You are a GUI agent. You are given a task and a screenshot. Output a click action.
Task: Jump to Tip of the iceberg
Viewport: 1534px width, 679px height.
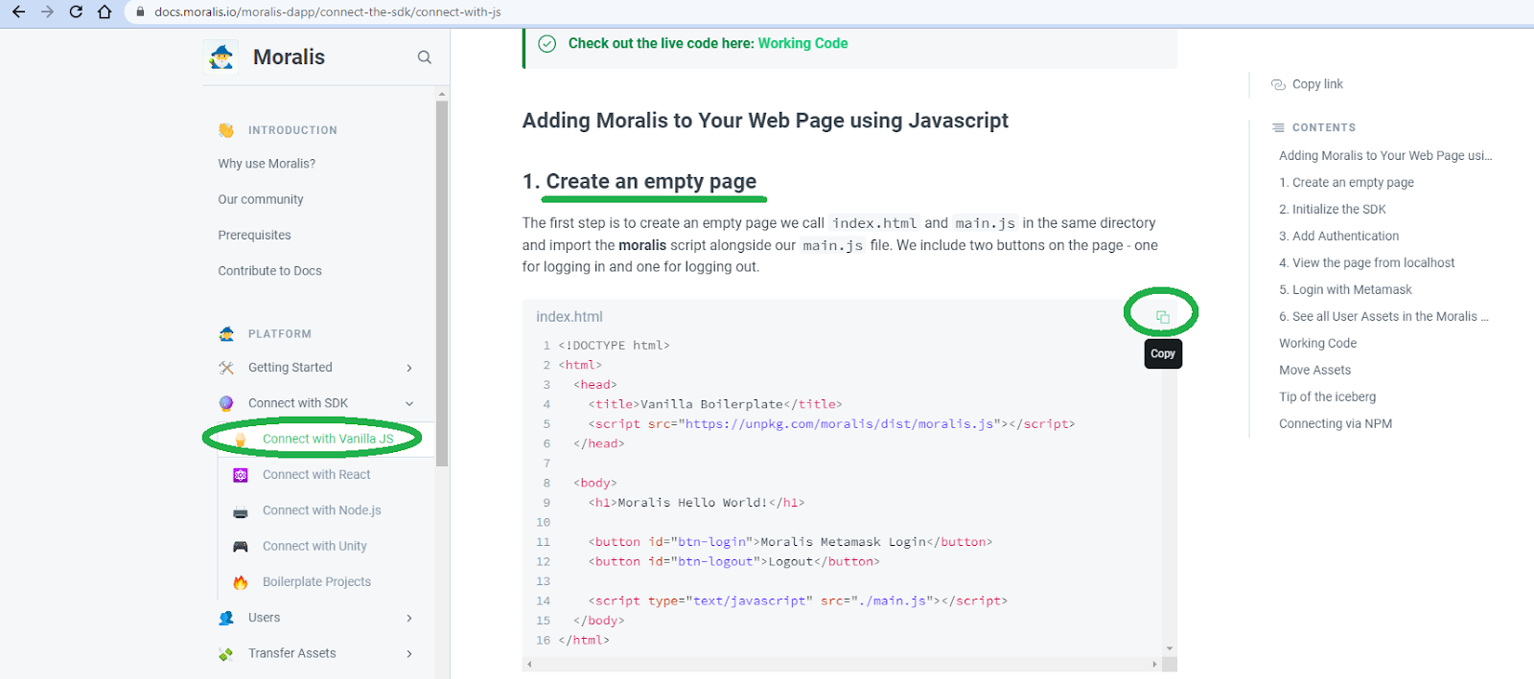(x=1327, y=396)
